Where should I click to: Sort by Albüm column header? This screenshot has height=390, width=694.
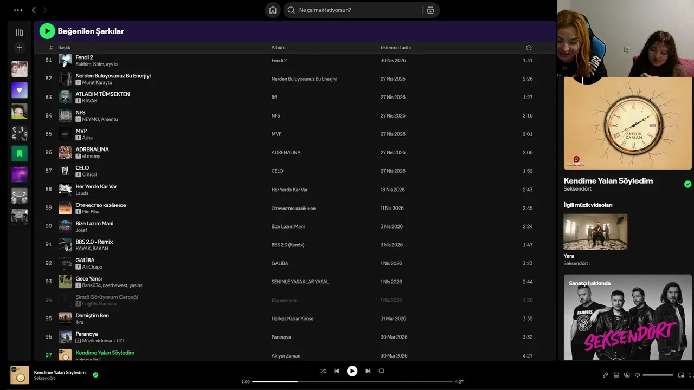(x=278, y=48)
